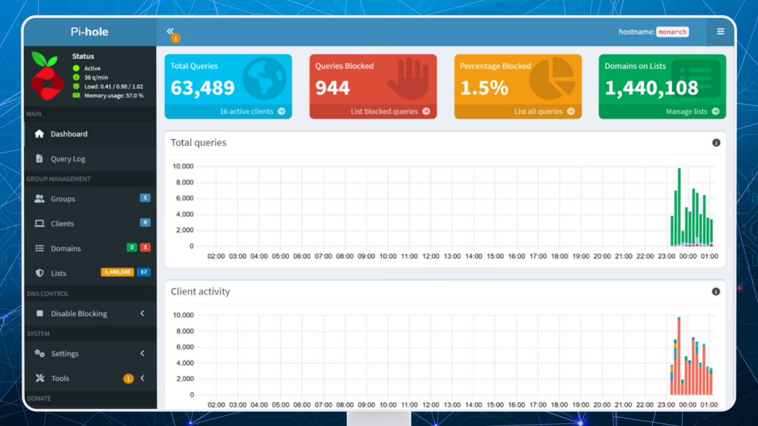Click the Settings gears icon
Viewport: 758px width, 426px height.
(39, 353)
